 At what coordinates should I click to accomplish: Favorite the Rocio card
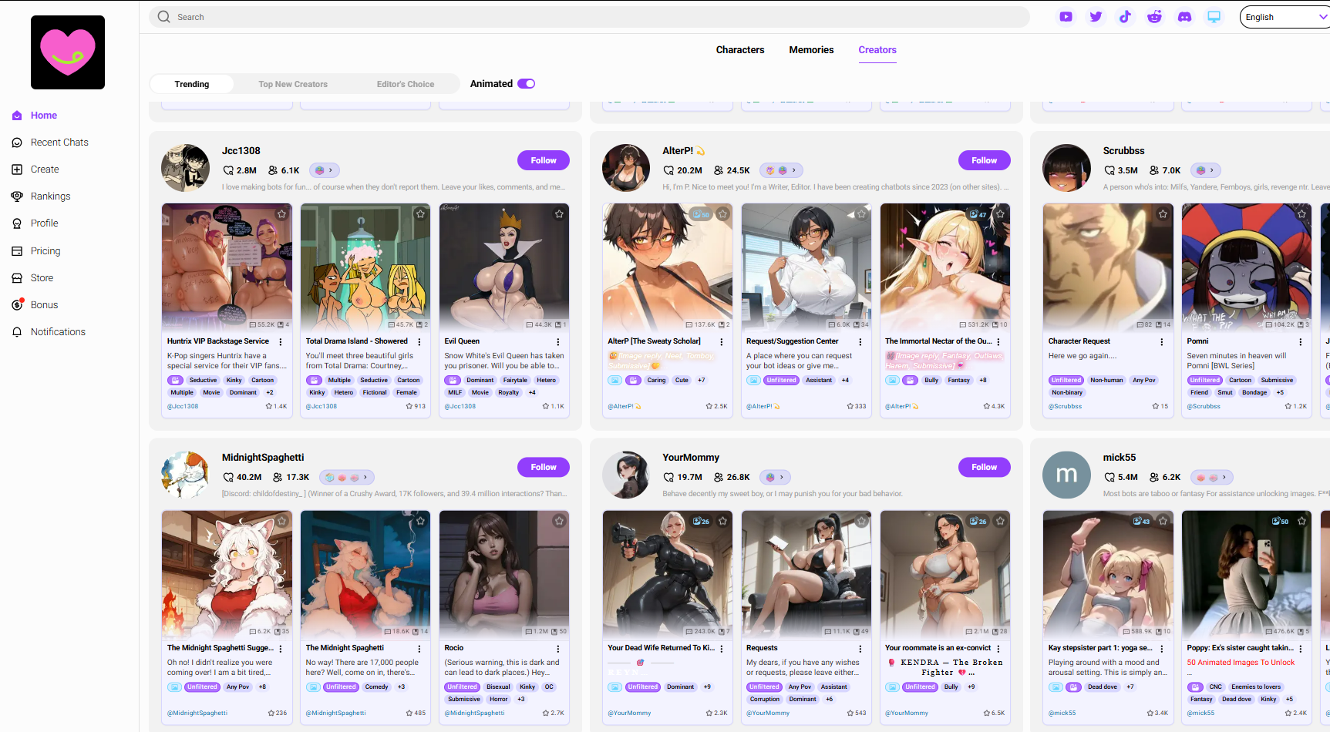click(x=559, y=521)
